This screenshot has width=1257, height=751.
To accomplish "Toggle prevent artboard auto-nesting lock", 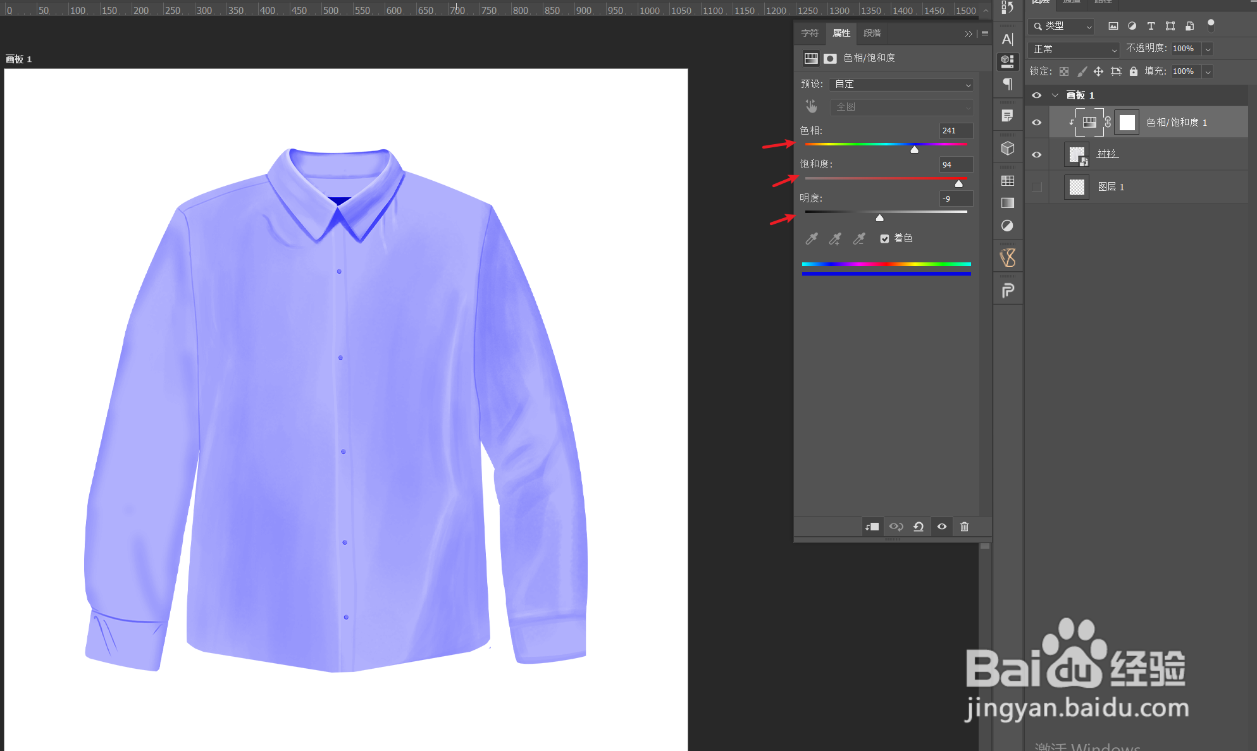I will (1116, 71).
